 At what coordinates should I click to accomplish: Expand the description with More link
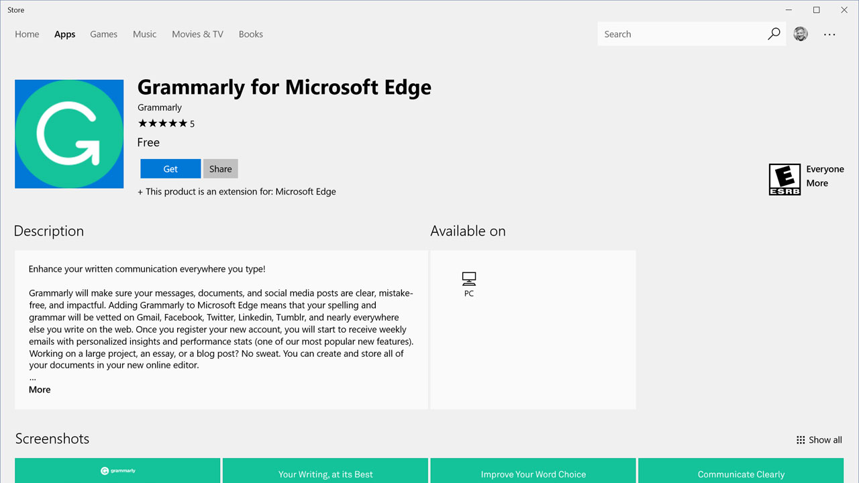pos(39,389)
